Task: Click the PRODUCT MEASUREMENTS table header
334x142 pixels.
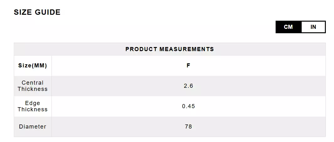Action: tap(170, 49)
